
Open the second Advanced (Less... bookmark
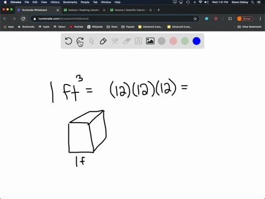coord(179,27)
